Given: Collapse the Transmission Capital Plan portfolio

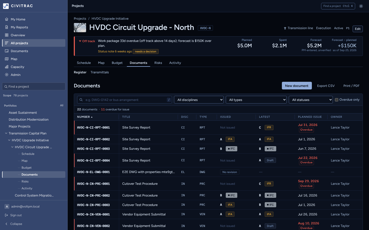Looking at the screenshot, I should click(6, 133).
